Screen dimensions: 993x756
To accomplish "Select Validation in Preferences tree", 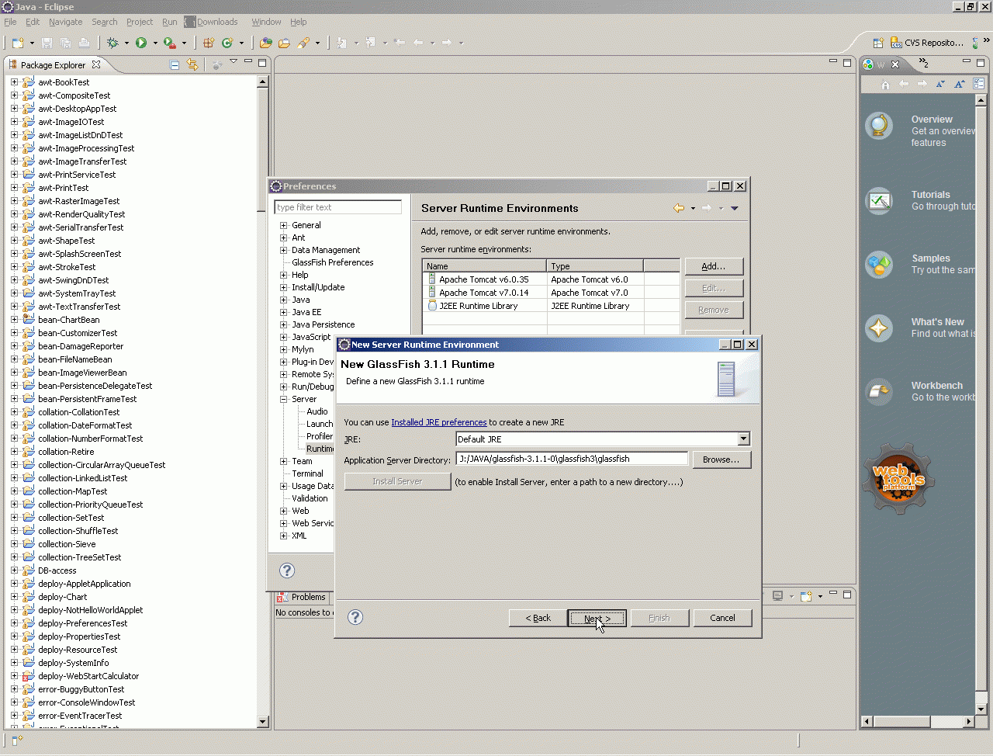I will point(310,498).
